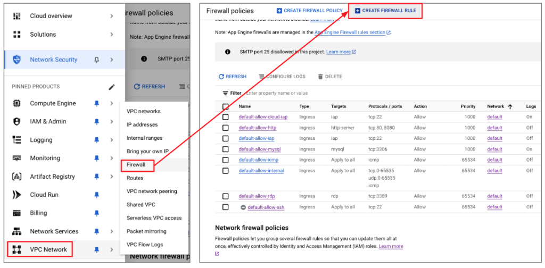Open Learn more link in SMTP notice
Screen dimensions: 545x268
point(341,52)
